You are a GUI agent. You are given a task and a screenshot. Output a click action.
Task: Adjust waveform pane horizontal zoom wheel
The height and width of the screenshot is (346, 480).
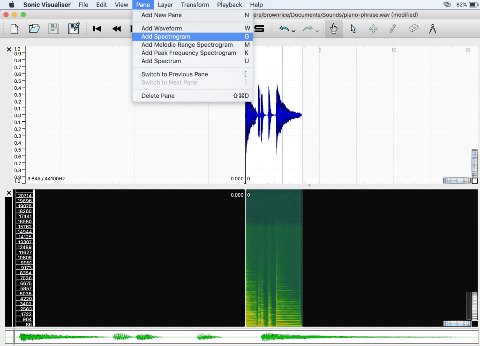coord(457,181)
